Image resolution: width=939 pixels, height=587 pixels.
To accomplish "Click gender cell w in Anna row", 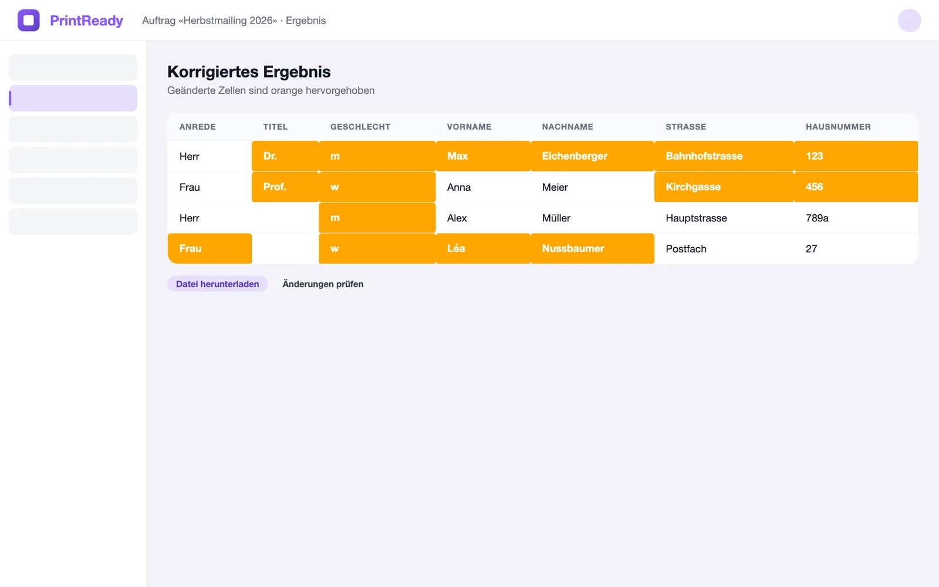I will 377,187.
